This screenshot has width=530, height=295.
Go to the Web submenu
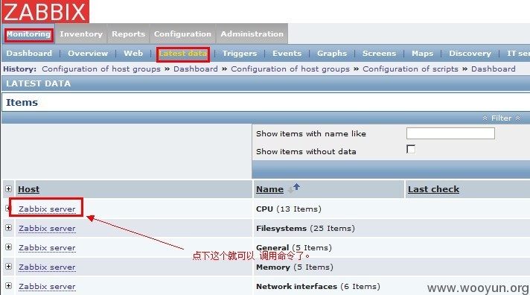coord(133,54)
